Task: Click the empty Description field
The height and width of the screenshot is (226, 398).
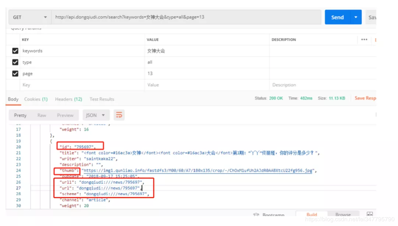Action: [323, 85]
